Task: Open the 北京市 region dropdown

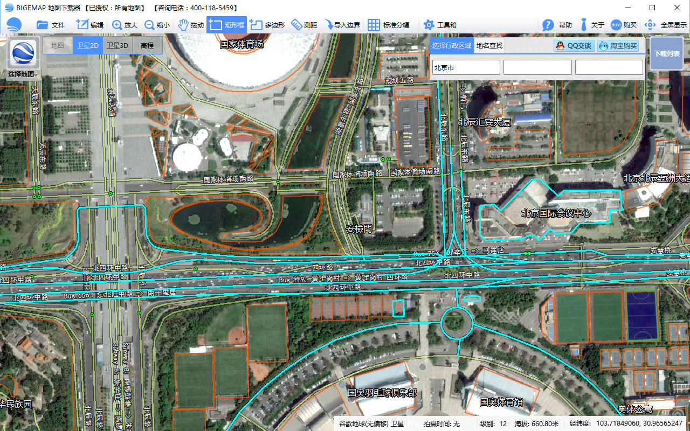Action: [466, 67]
